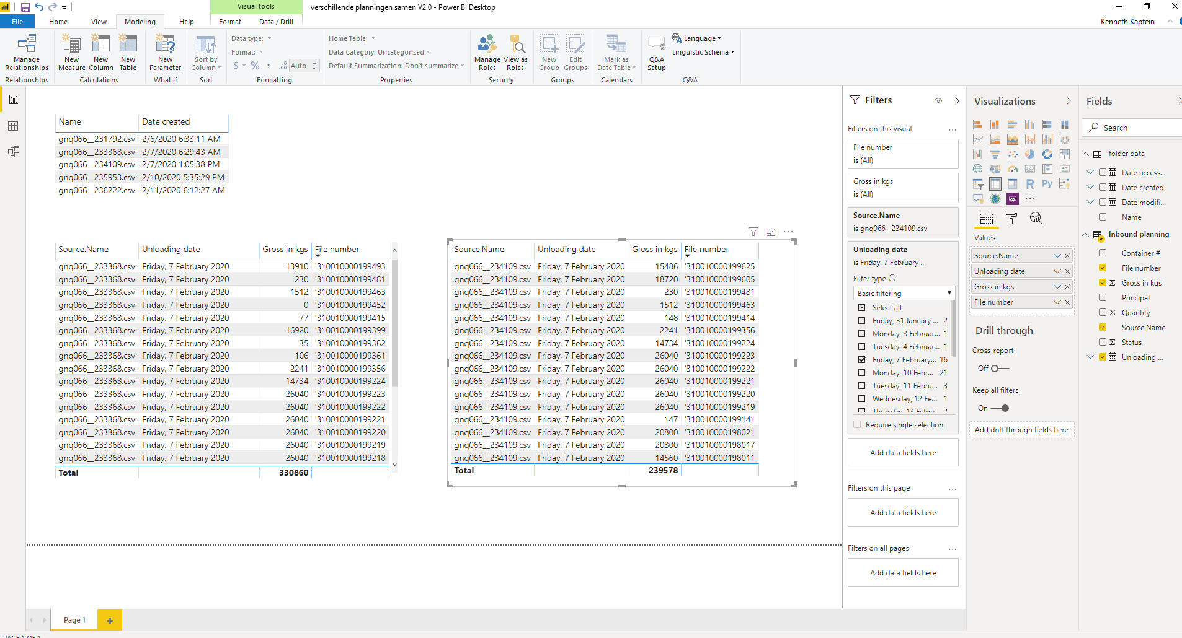Select the clustered column chart visualization
Screen dimensions: 1182x638
click(x=1030, y=125)
